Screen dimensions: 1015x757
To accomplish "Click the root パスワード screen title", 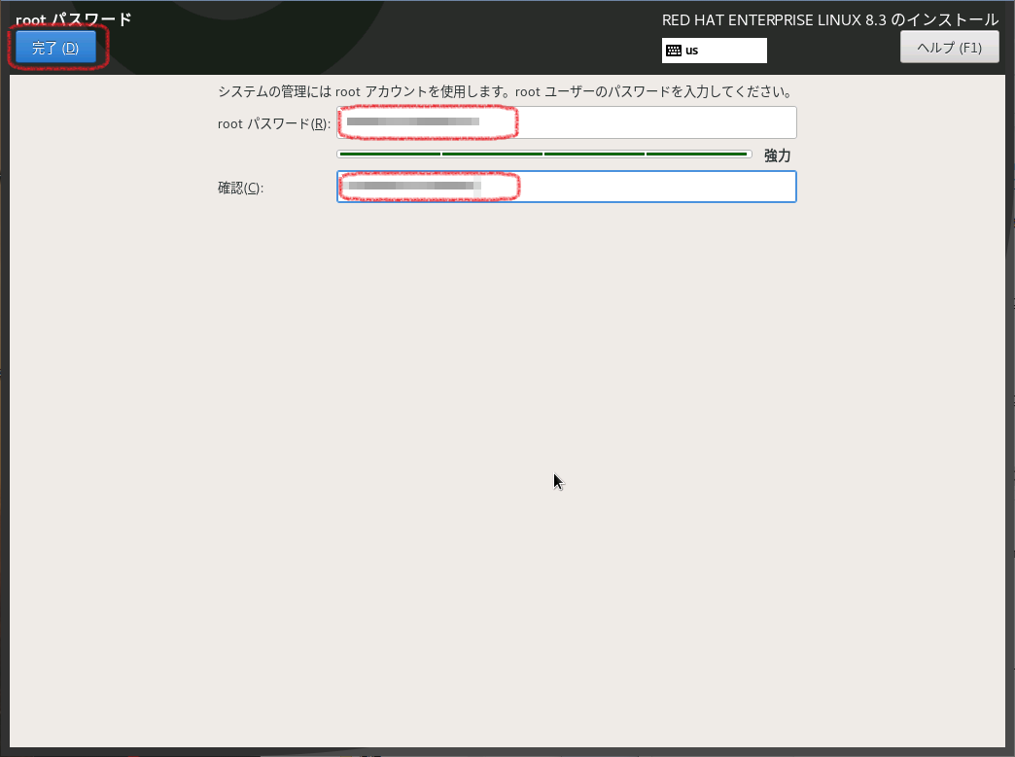I will [x=73, y=18].
